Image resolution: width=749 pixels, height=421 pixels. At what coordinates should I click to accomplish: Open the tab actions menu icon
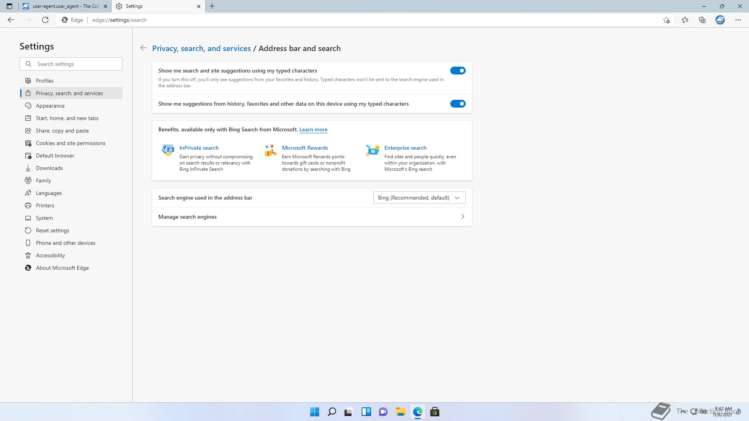(9, 6)
